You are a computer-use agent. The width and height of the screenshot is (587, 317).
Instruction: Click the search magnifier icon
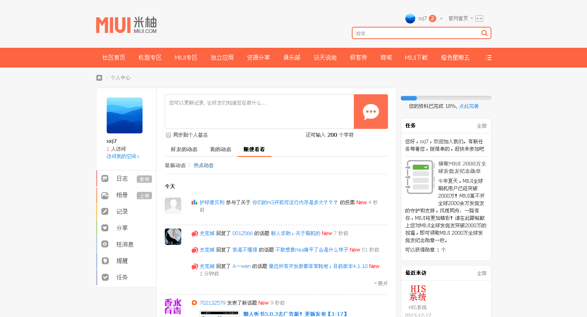point(484,33)
